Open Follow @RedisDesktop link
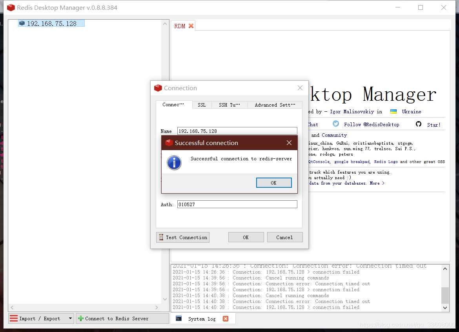The width and height of the screenshot is (459, 332). pyautogui.click(x=372, y=125)
